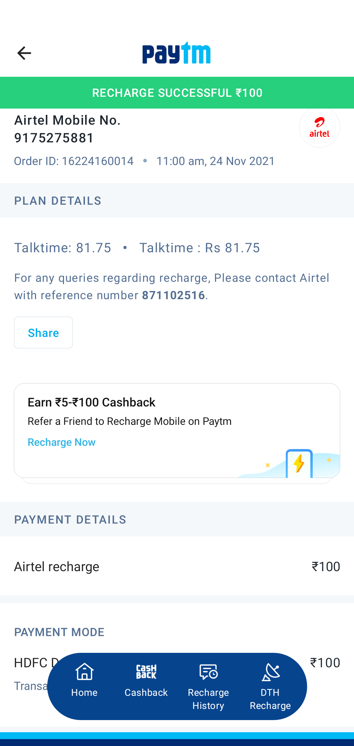Tap the lightning phone illustration

pyautogui.click(x=299, y=463)
